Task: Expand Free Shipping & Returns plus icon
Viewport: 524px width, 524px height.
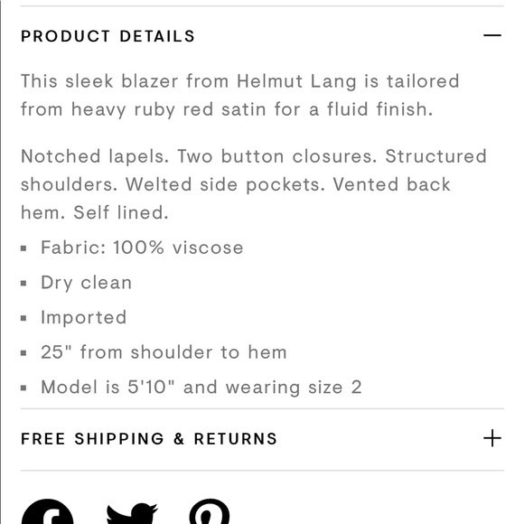Action: tap(492, 438)
